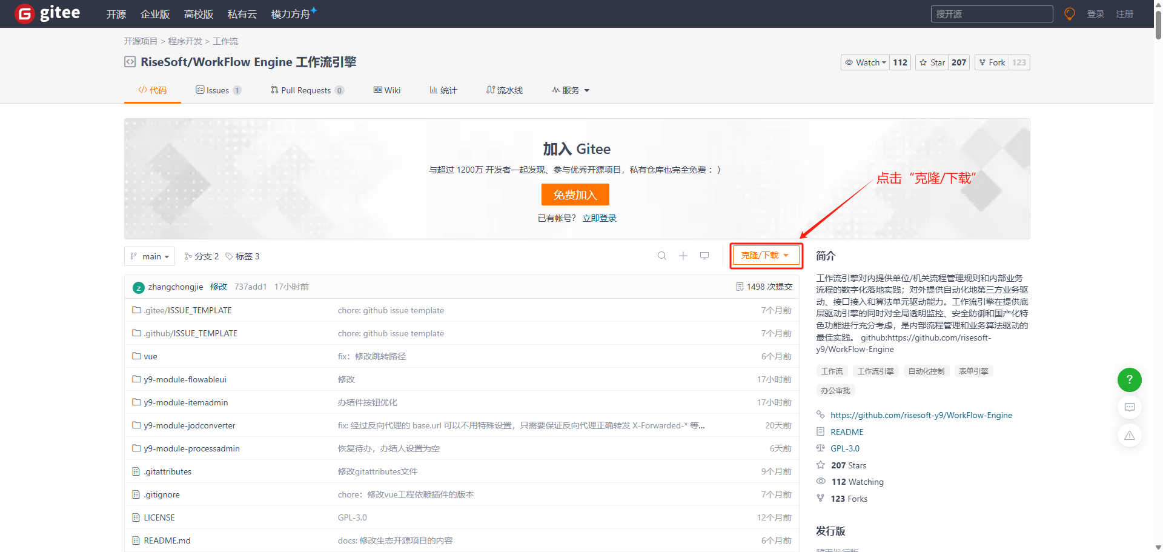Click the repository search magnifier icon
The image size is (1163, 552).
pos(662,256)
